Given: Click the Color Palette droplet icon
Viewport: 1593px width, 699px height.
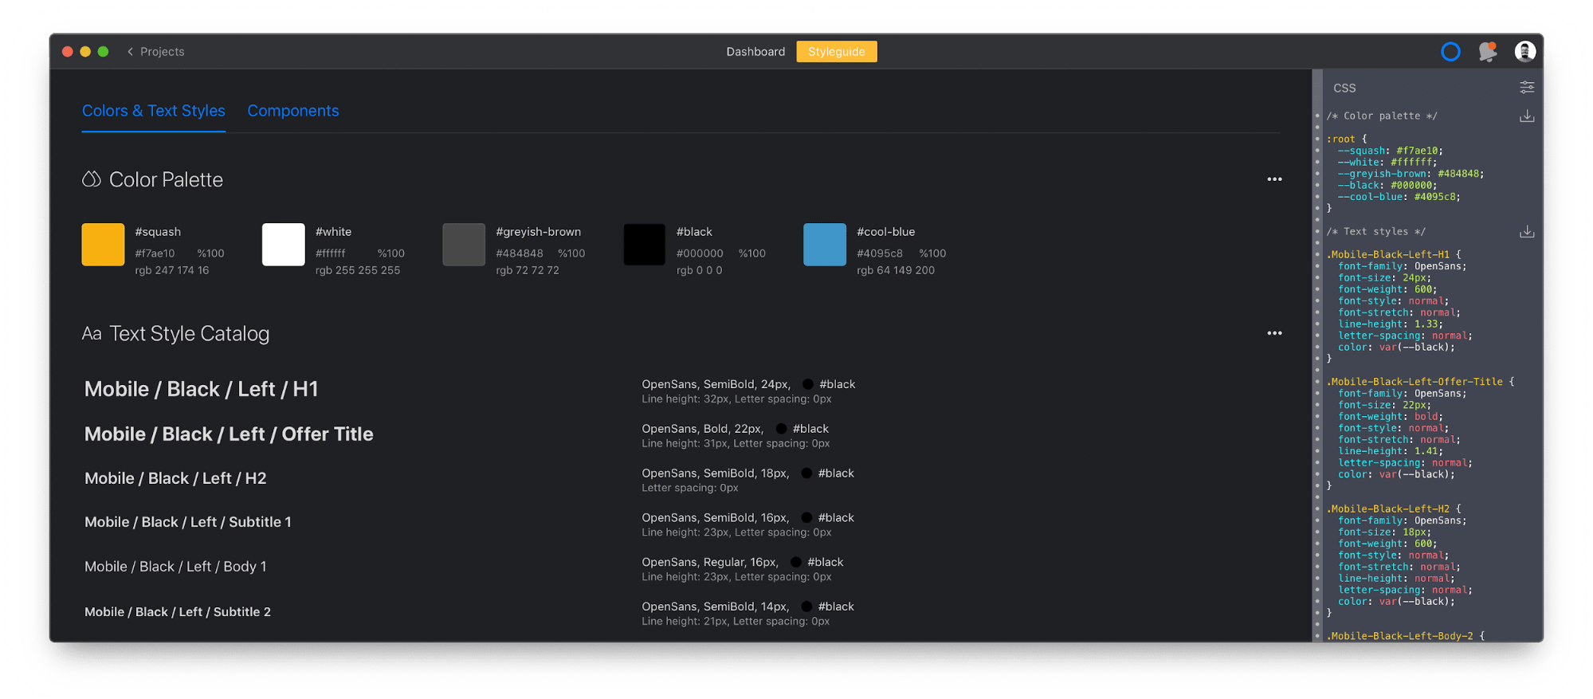Looking at the screenshot, I should [x=92, y=179].
